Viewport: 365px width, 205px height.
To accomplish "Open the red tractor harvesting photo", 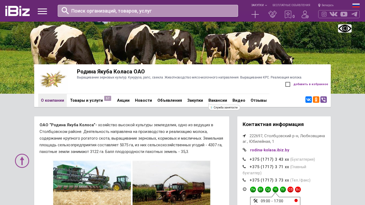I will tap(171, 183).
